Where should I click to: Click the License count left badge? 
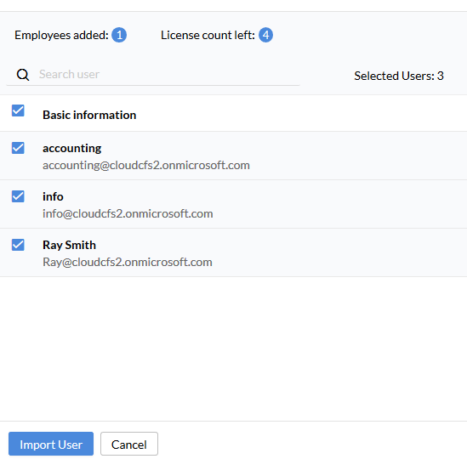265,35
